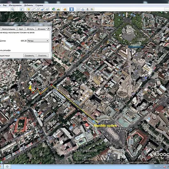The height and width of the screenshot is (169, 169).
Task: Click the Сохранить button
Action: tap(29, 56)
